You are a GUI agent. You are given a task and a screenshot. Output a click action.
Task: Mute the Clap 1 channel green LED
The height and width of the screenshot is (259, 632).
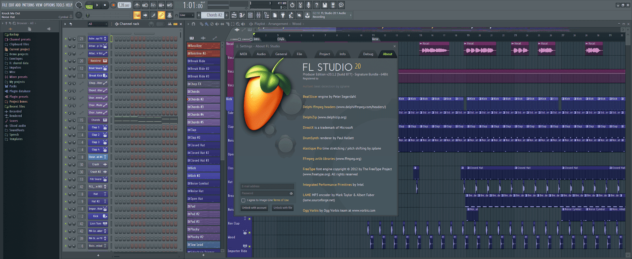point(66,128)
